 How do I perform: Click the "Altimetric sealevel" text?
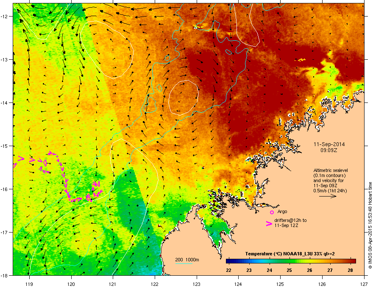[331, 170]
